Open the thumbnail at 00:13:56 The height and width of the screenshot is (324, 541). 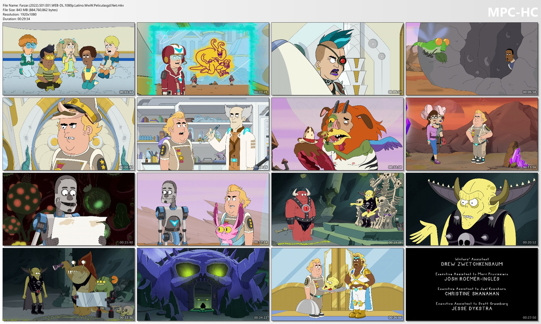tap(472, 134)
